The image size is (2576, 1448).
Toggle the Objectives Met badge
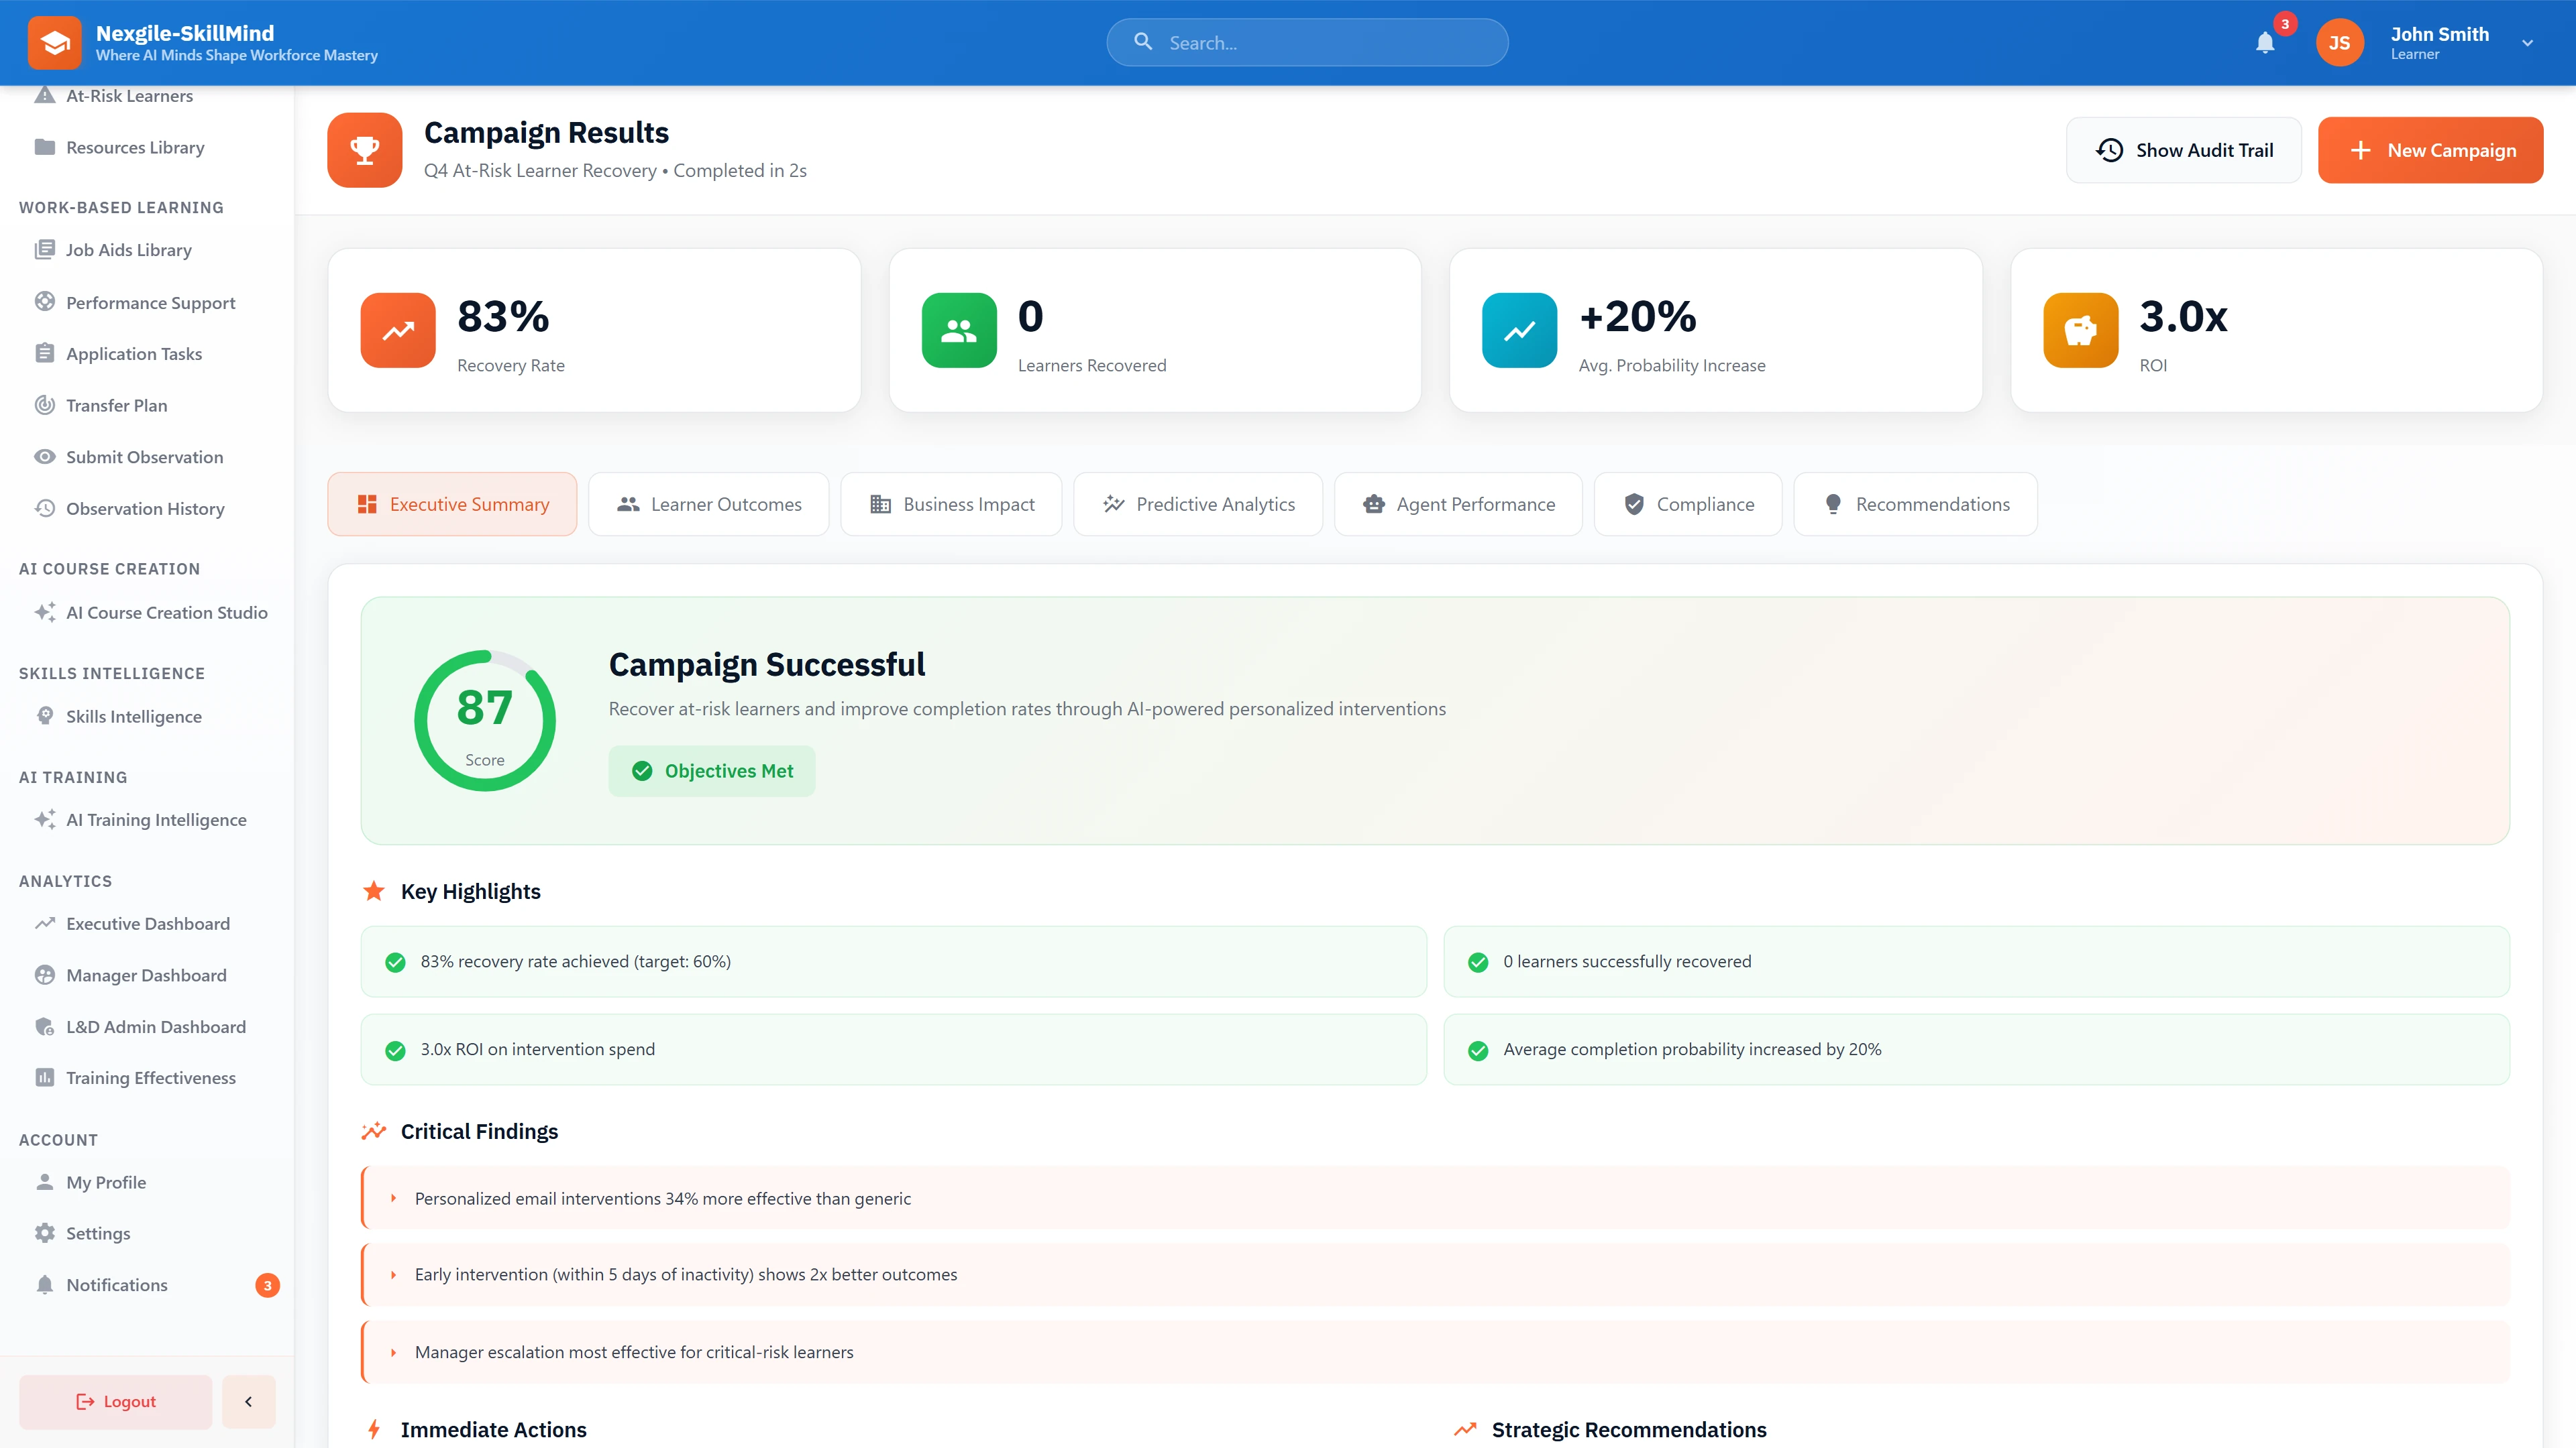click(711, 770)
